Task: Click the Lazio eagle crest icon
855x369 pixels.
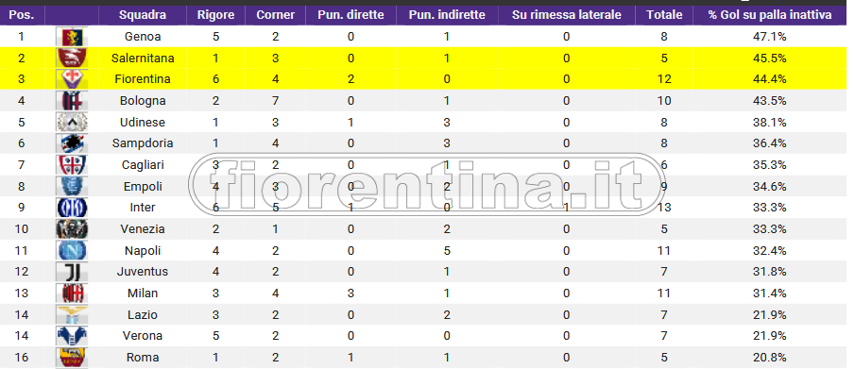Action: (72, 314)
